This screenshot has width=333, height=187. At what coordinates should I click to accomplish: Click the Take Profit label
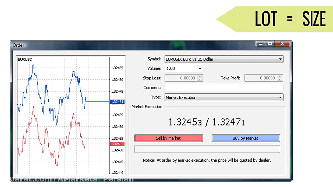pos(231,78)
